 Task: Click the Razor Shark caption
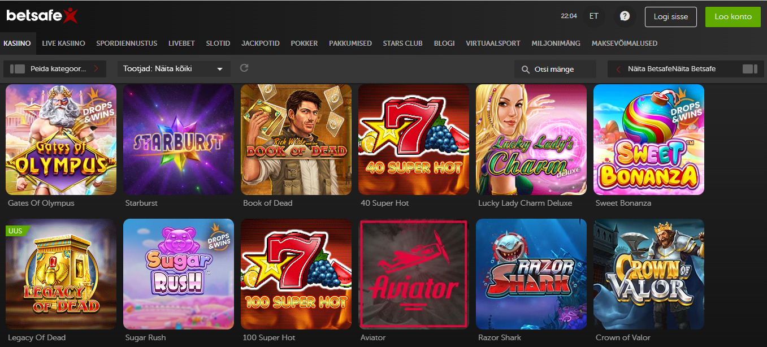[x=500, y=337]
